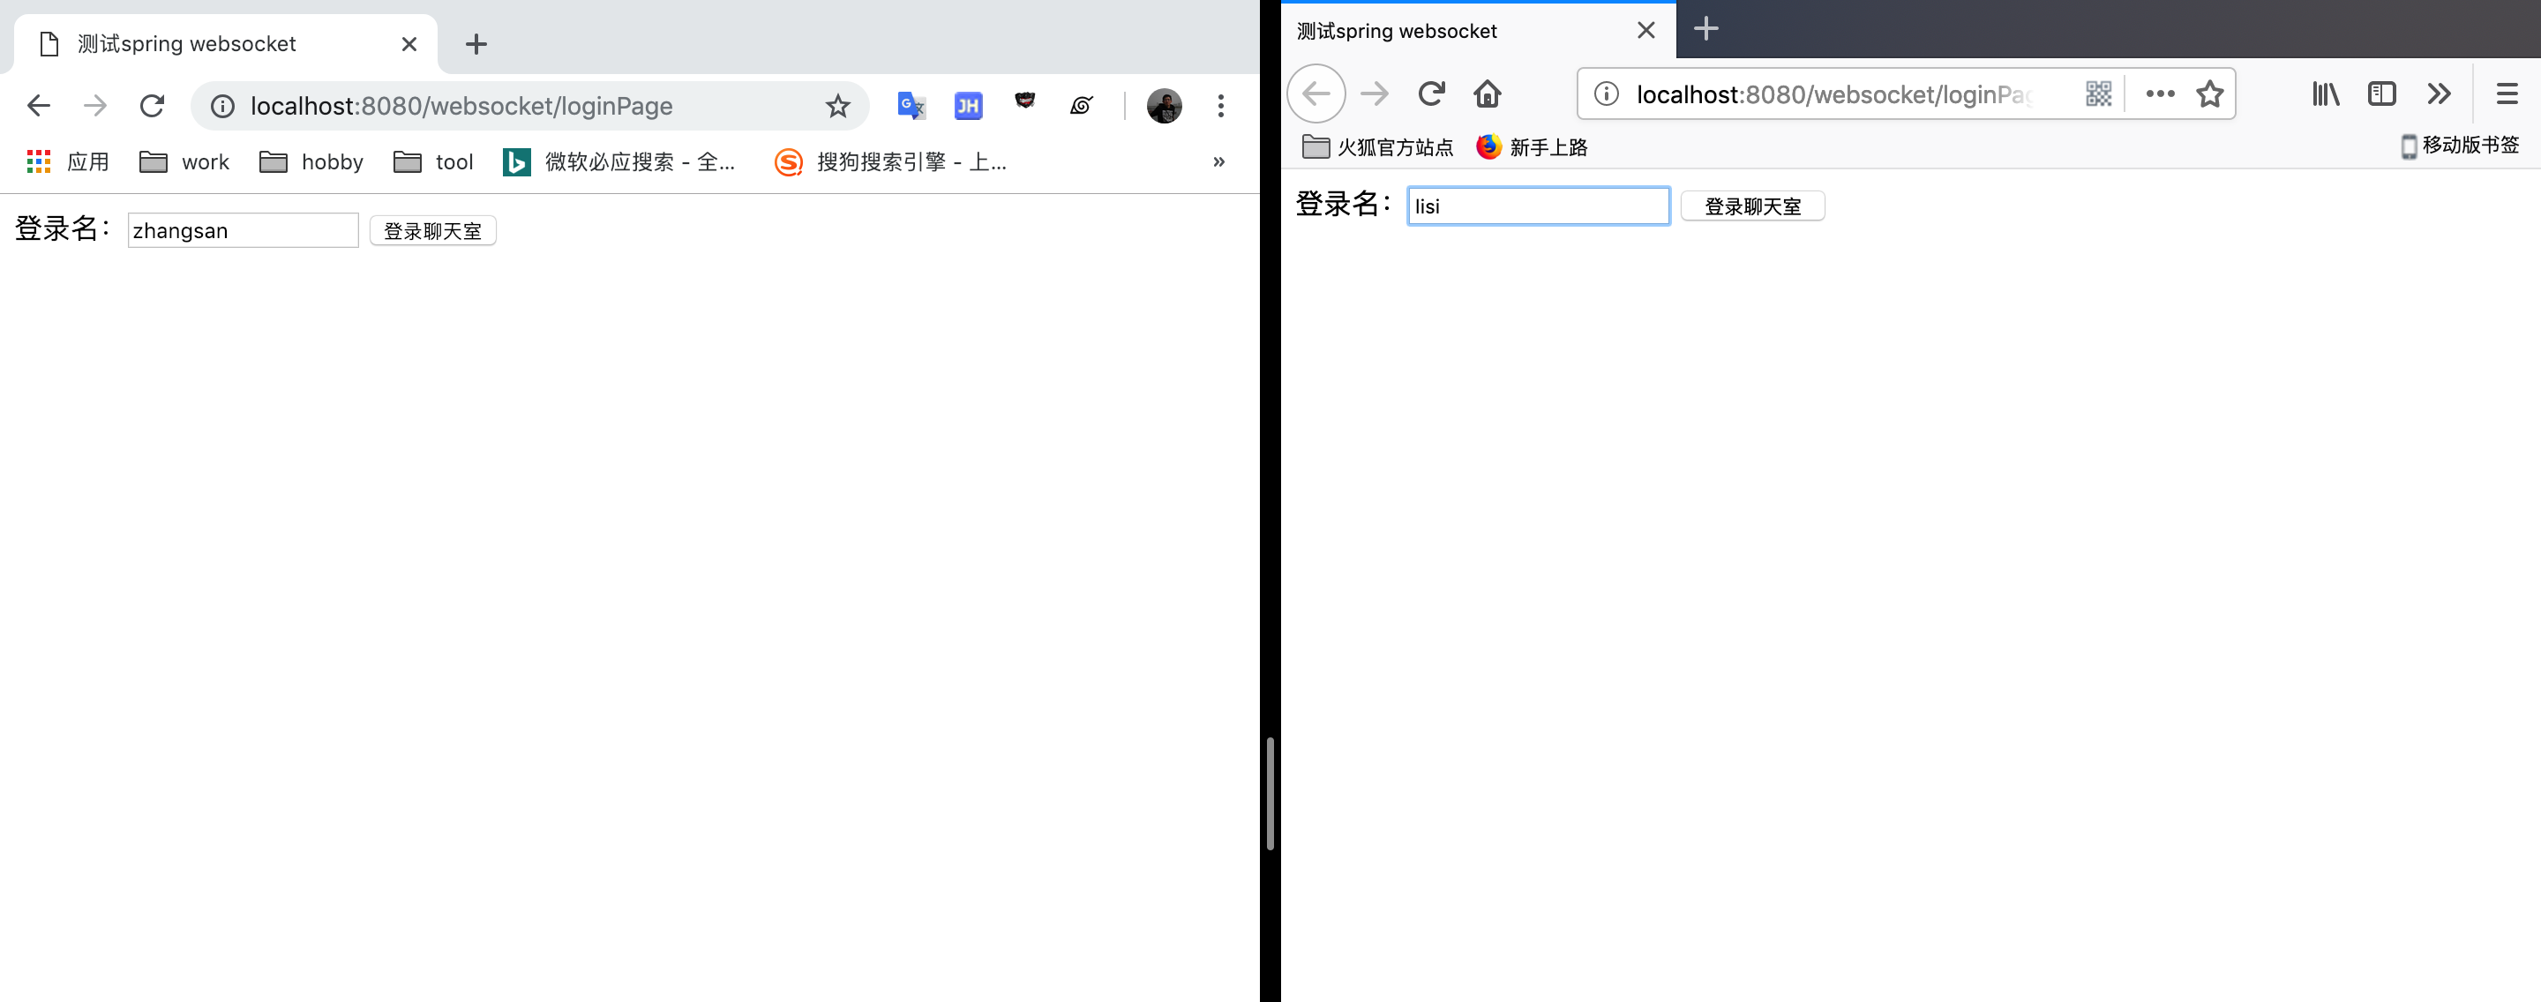Image resolution: width=2541 pixels, height=1002 pixels.
Task: Open the hobby bookmarks folder
Action: coord(311,161)
